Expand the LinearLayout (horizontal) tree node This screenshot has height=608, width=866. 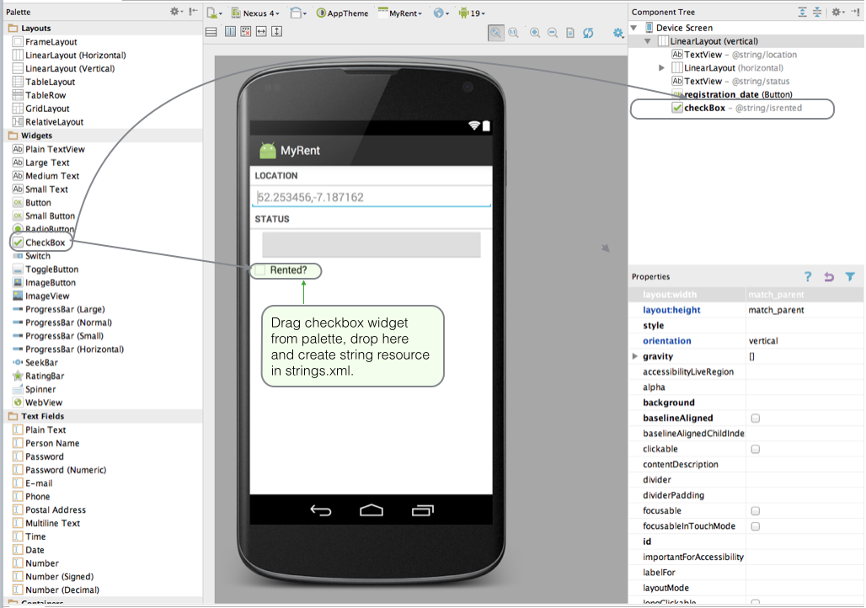660,67
